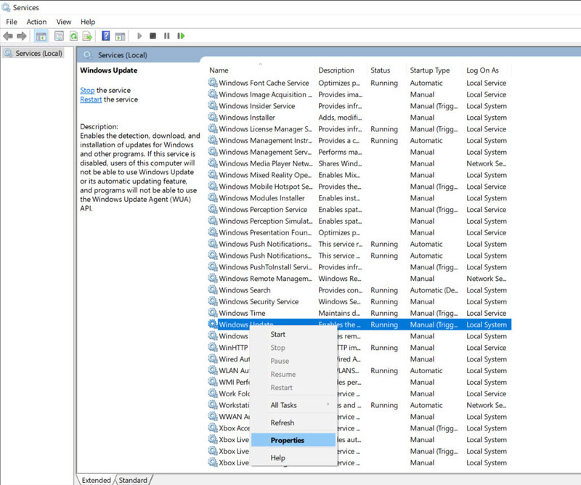Switch to the Extended tab
The width and height of the screenshot is (581, 485).
pyautogui.click(x=96, y=480)
